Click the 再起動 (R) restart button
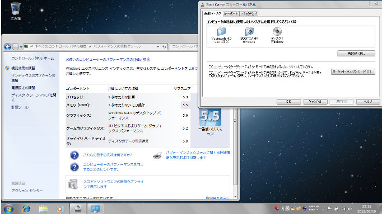The height and width of the screenshot is (214, 382). click(x=356, y=54)
